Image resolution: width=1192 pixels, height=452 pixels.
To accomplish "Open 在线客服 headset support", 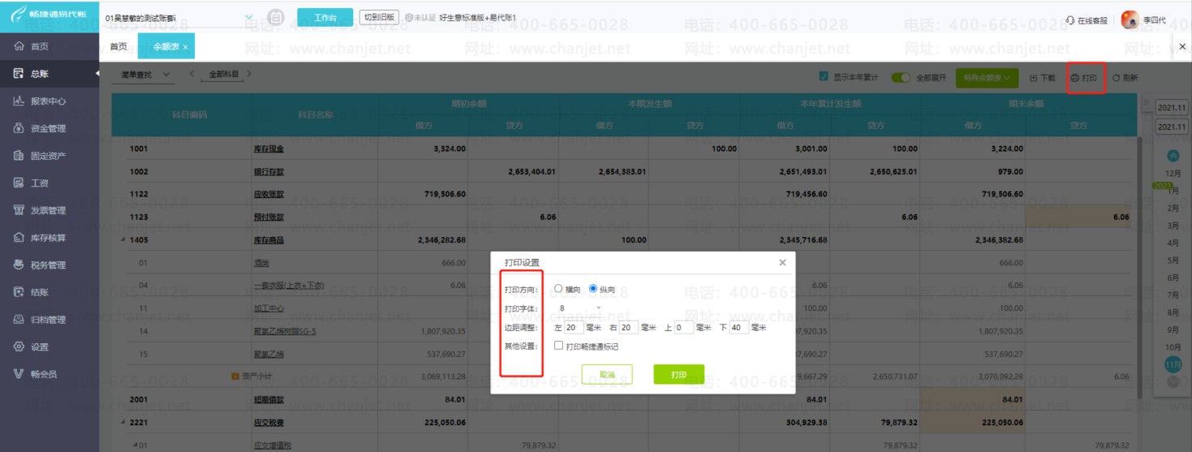I will tap(1086, 20).
